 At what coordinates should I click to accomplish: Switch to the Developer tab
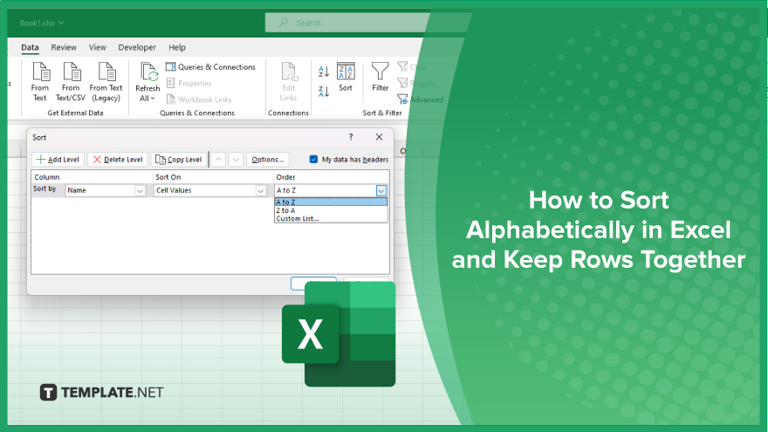[x=137, y=47]
